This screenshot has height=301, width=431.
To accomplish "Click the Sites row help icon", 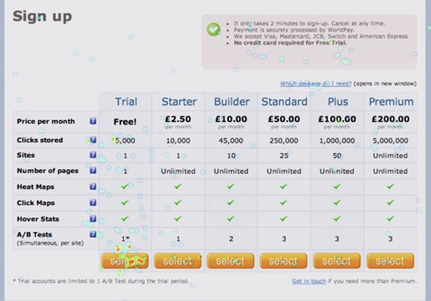I will click(93, 155).
